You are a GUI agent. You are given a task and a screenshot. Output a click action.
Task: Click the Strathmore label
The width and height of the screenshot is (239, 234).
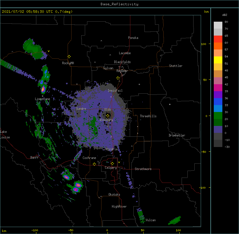click(x=143, y=169)
